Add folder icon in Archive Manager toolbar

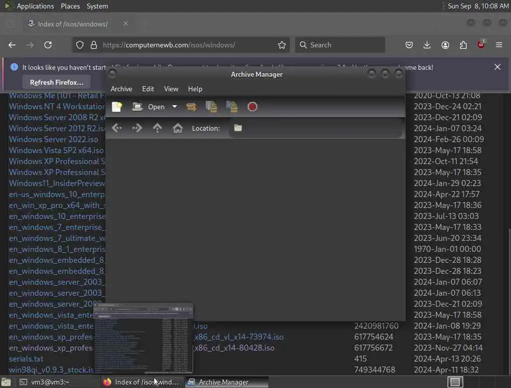click(232, 107)
